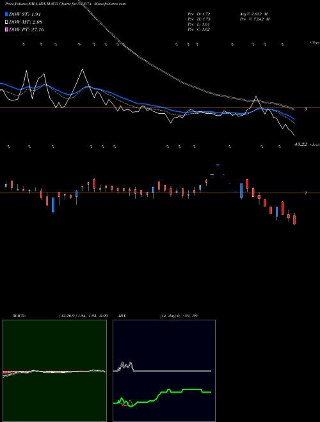Click inside the dark blue ADX chart panel
The width and height of the screenshot is (320, 422).
164,371
